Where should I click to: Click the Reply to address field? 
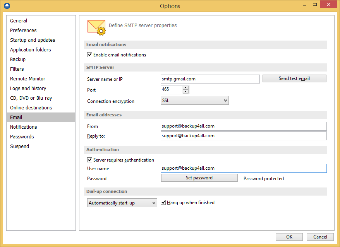244,136
